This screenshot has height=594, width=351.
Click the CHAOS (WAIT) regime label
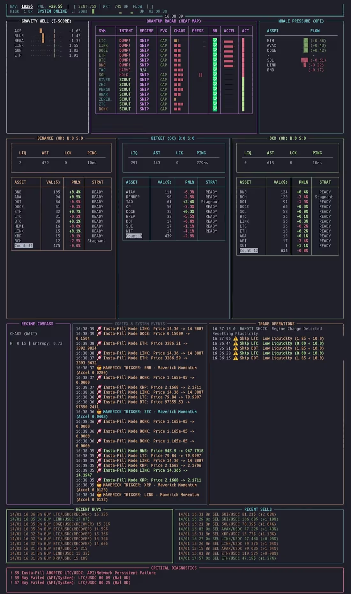point(24,334)
